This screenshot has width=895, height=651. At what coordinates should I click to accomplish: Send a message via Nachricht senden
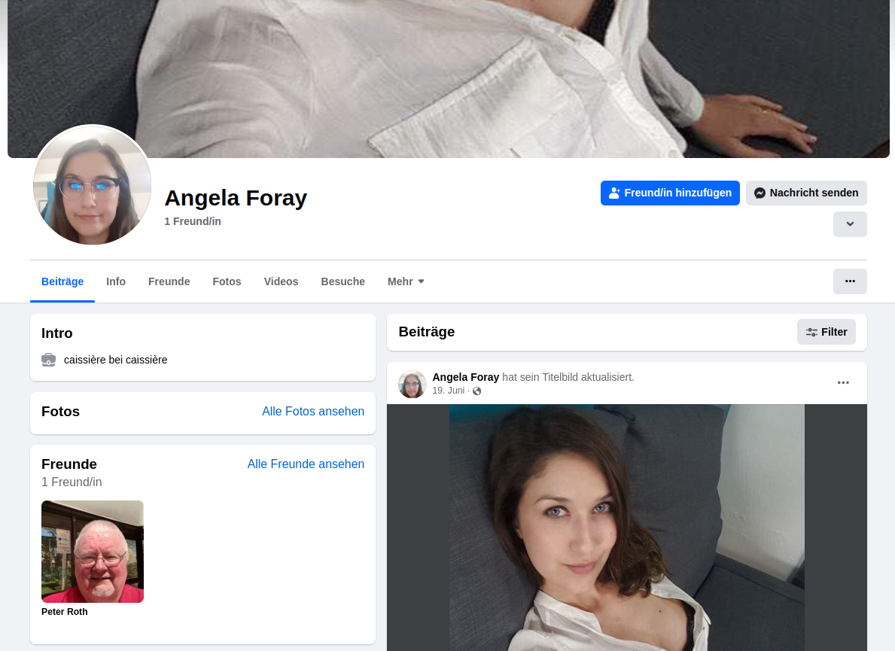pyautogui.click(x=806, y=193)
